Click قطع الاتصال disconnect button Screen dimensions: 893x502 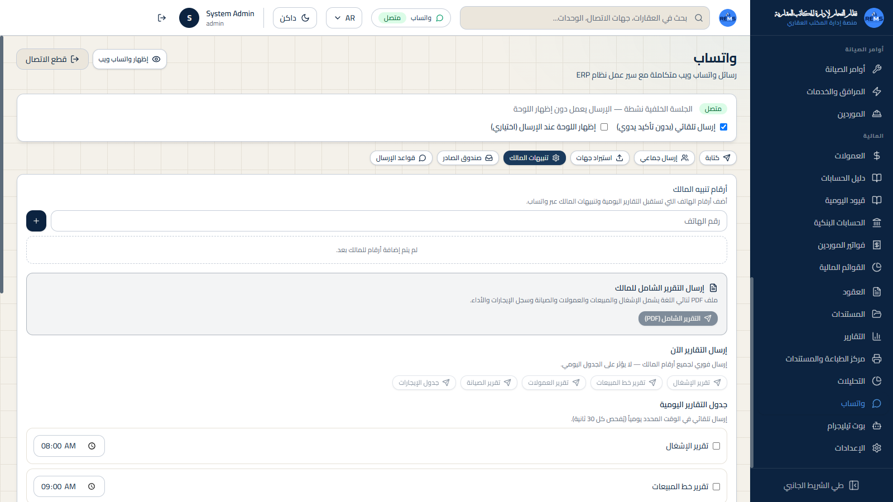click(x=52, y=59)
